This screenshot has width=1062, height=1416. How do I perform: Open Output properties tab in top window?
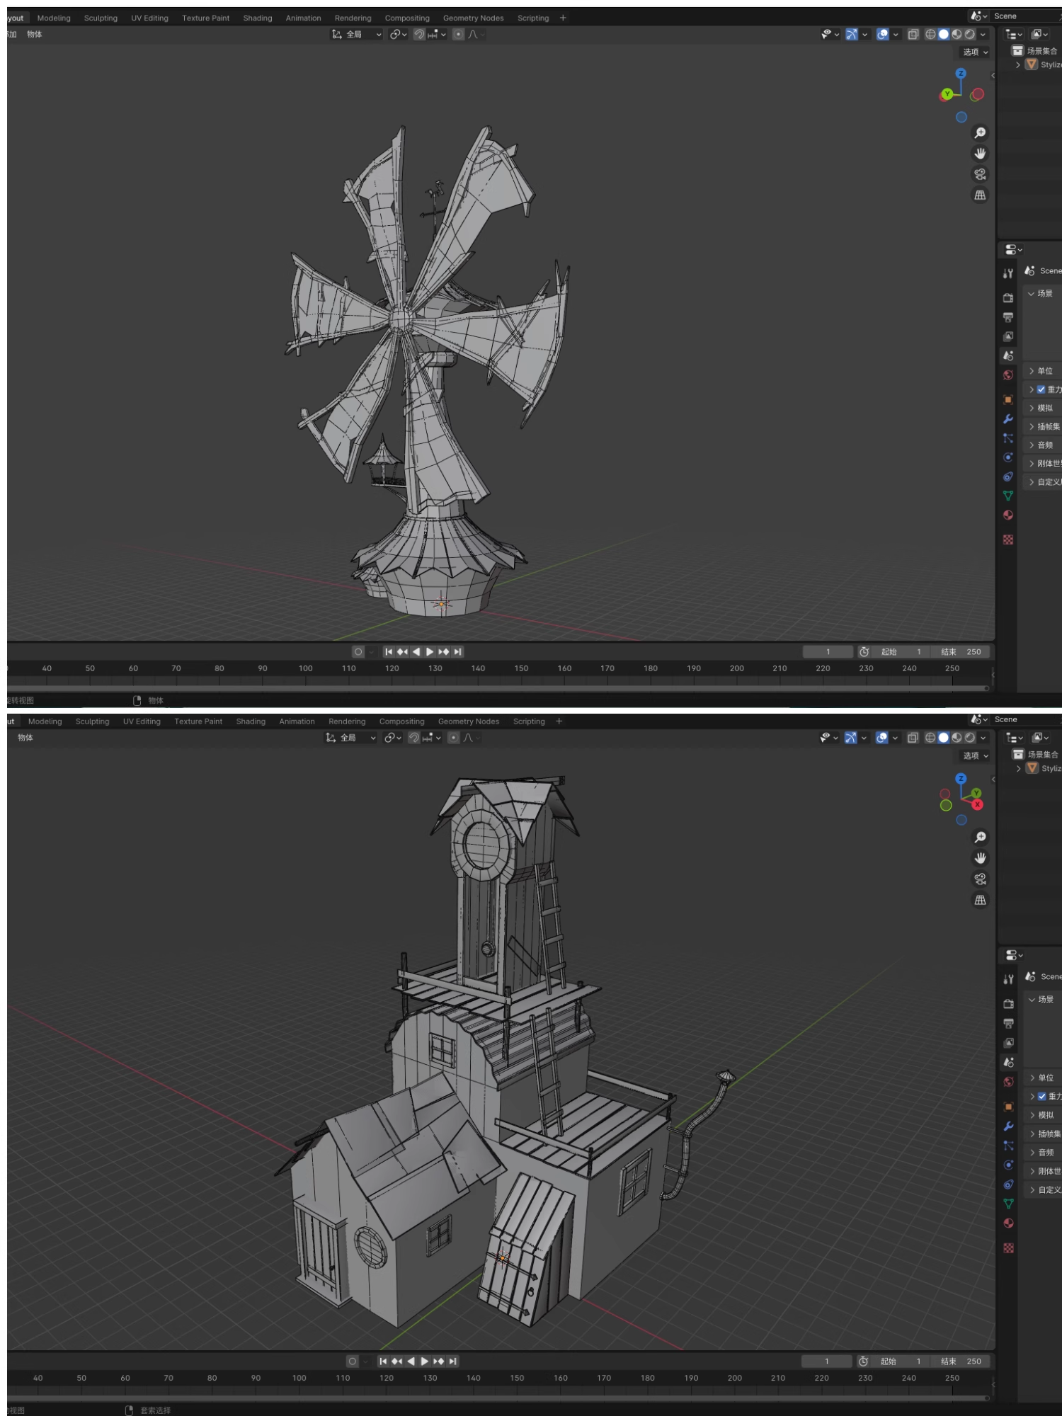tap(1008, 317)
